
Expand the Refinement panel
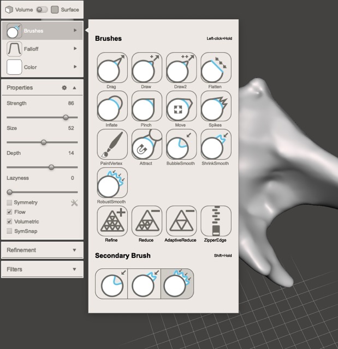[42, 250]
